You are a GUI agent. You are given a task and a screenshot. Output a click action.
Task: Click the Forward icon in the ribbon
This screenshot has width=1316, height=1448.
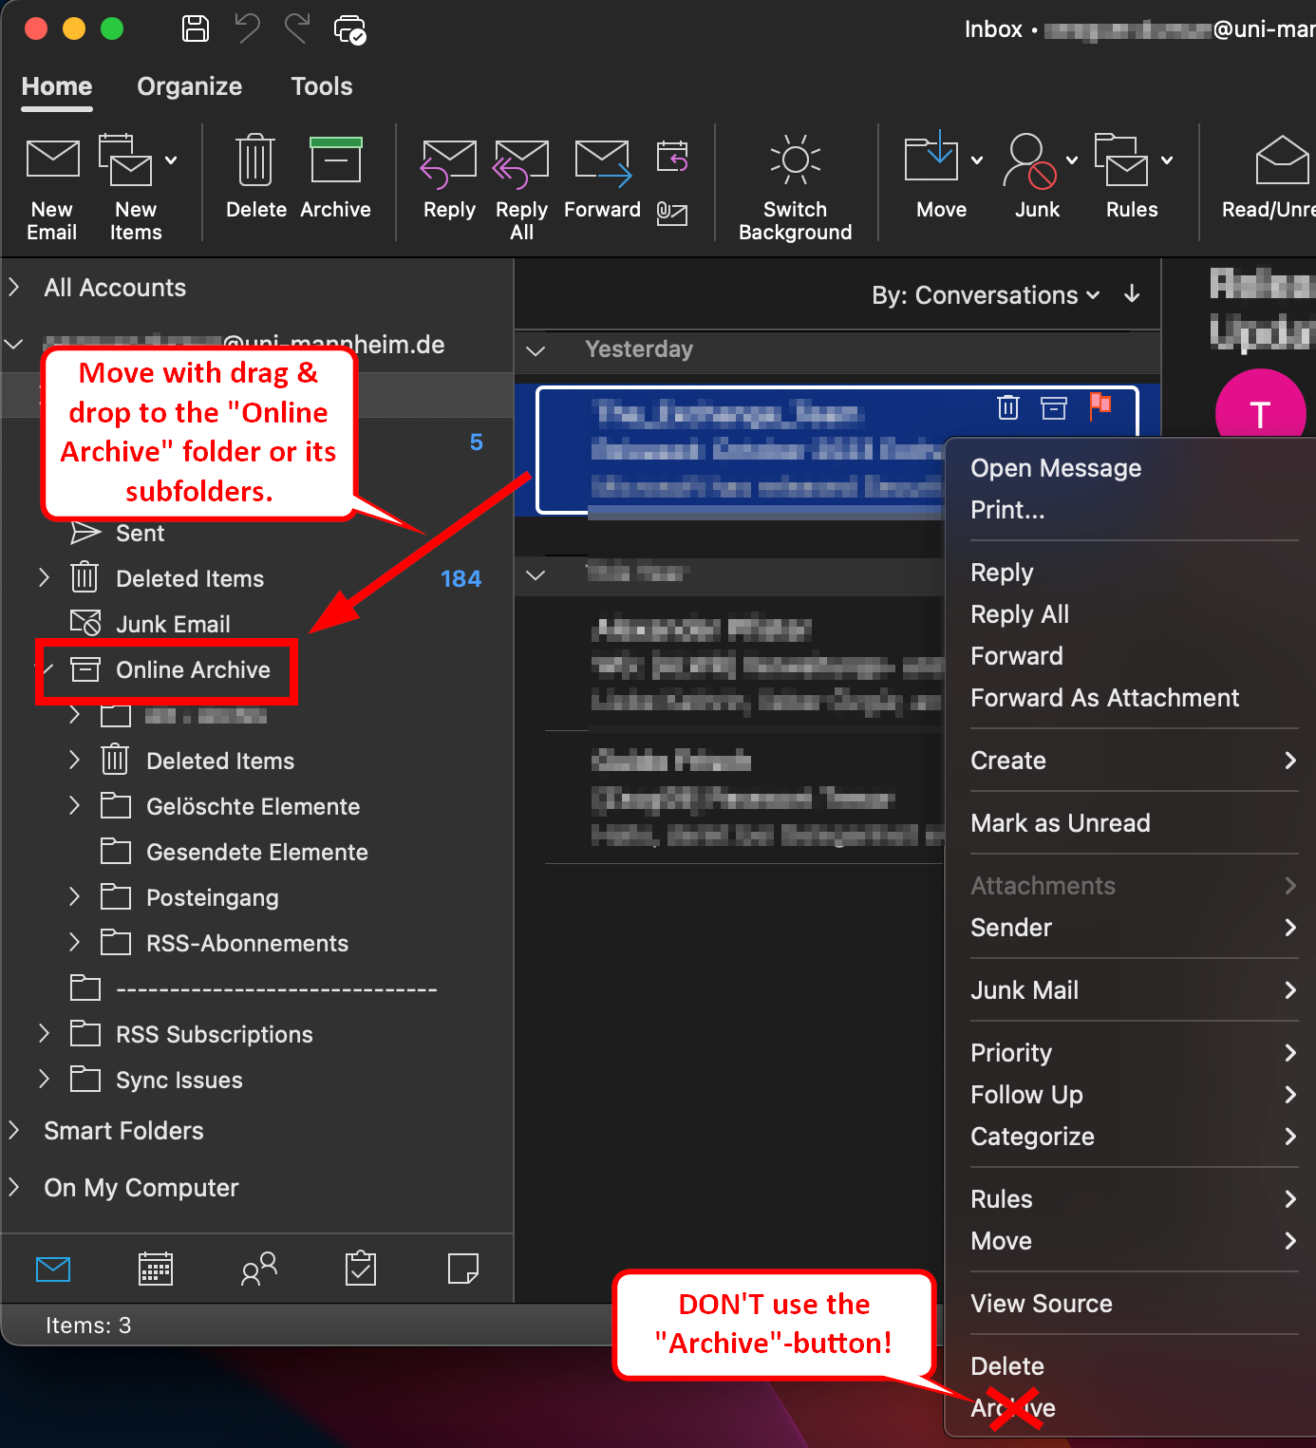point(603,163)
